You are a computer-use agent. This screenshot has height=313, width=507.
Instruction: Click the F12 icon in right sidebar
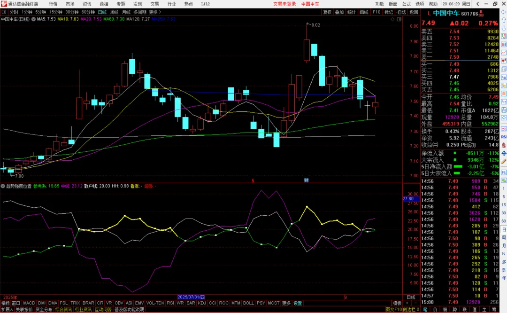coord(504,102)
